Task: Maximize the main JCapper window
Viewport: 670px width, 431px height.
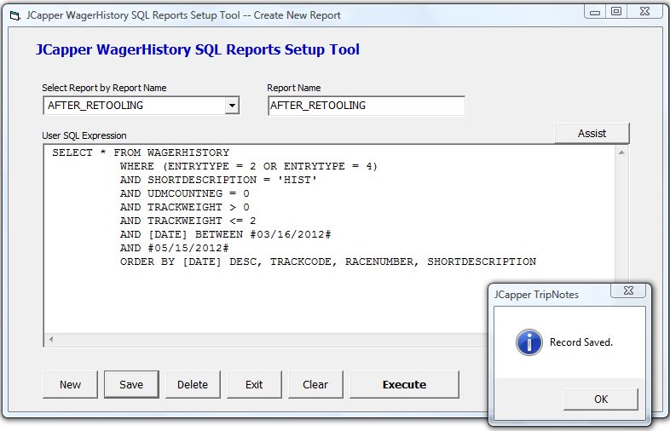Action: pyautogui.click(x=616, y=12)
